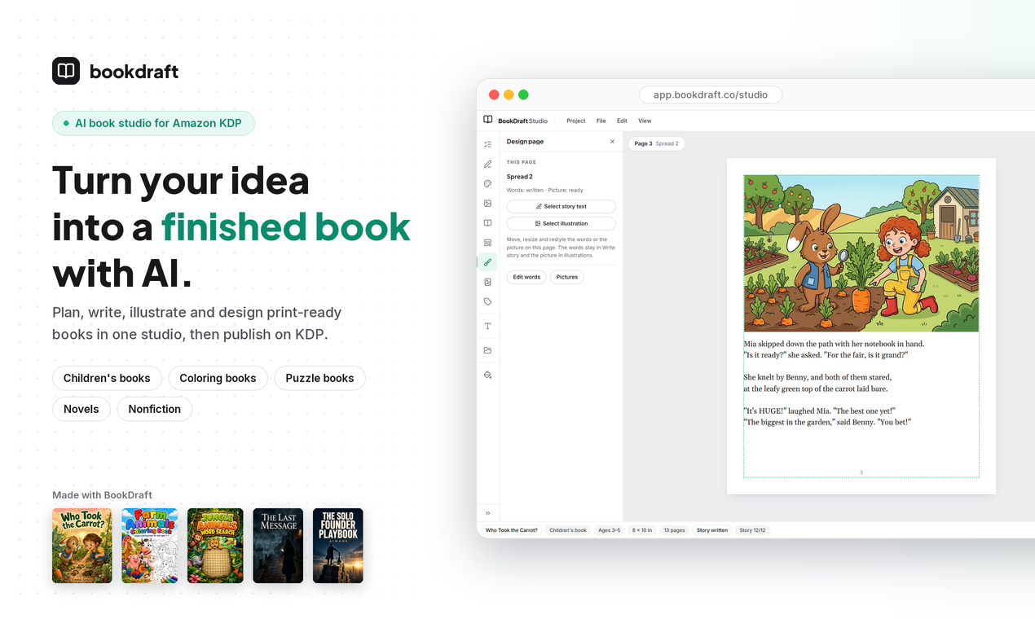Open Jungle Animals Word Search cover thumbnail
The height and width of the screenshot is (619, 1035).
(215, 546)
